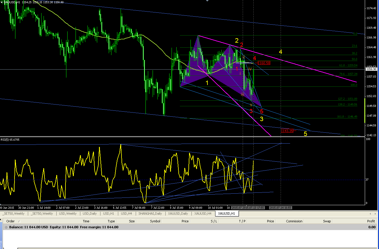The image size is (379, 249).
Task: Sort trades by the Time column header
Action: click(x=86, y=221)
